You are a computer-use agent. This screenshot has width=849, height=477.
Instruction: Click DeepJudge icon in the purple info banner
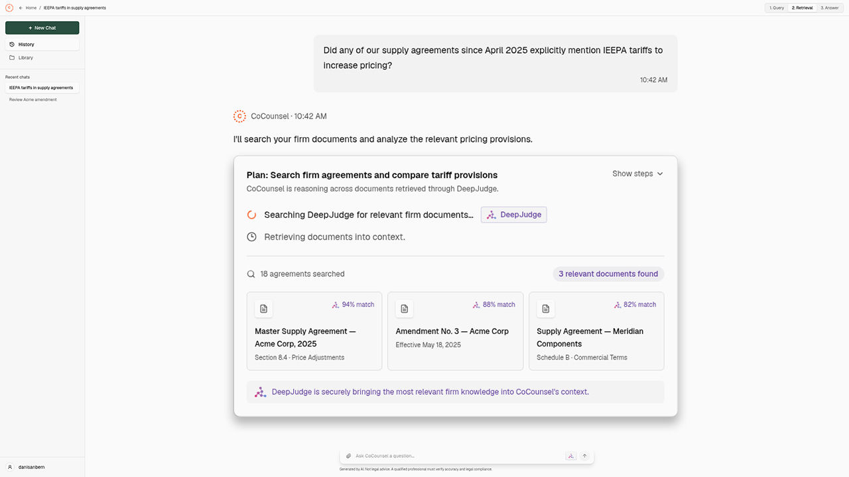pyautogui.click(x=261, y=392)
